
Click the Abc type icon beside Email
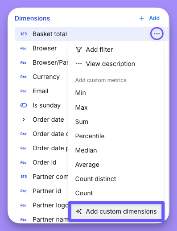pos(24,91)
